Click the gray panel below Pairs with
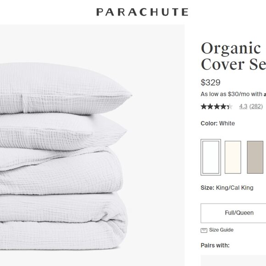 tap(233, 260)
